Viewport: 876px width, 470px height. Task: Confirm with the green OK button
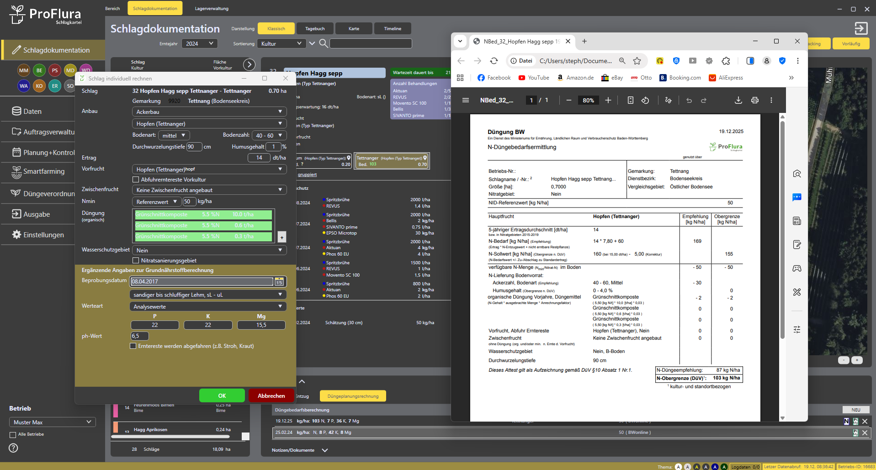click(x=222, y=396)
